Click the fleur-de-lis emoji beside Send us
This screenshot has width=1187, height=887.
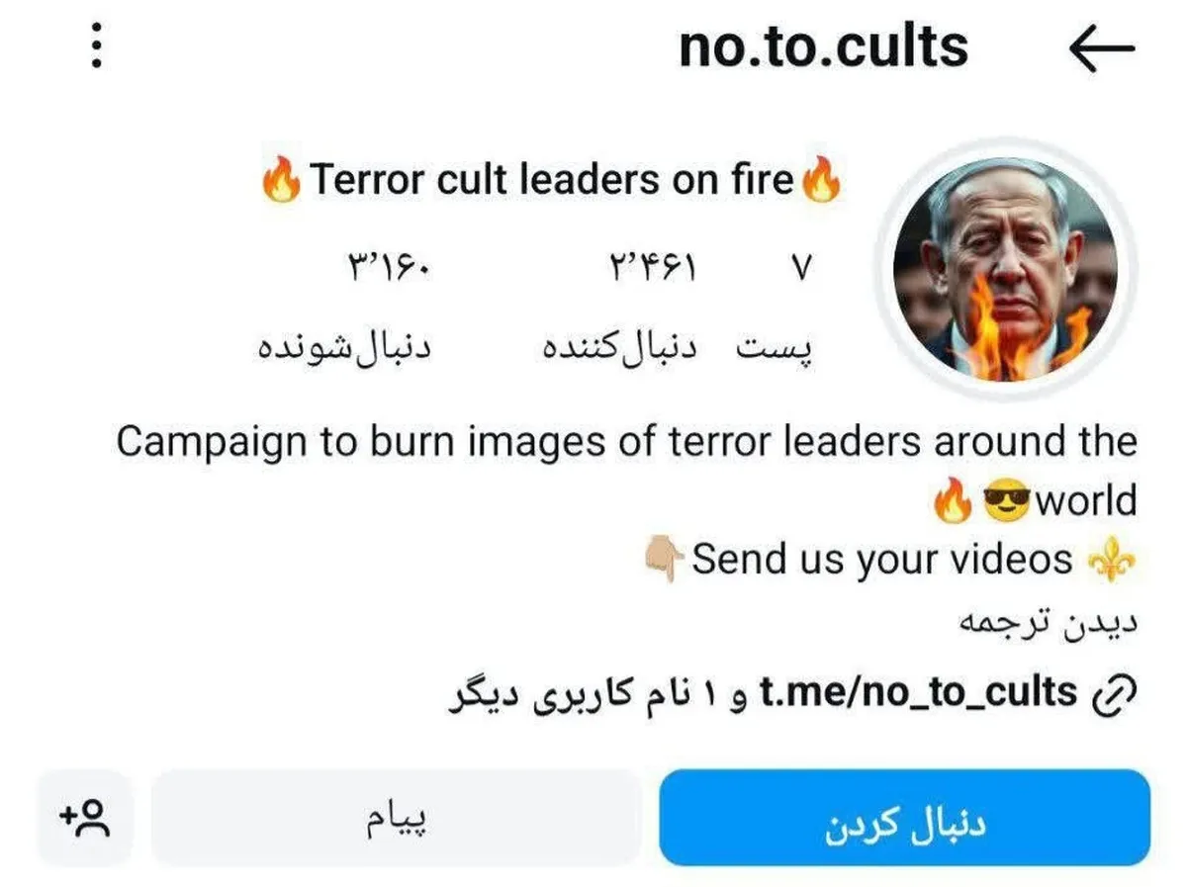pyautogui.click(x=1112, y=561)
